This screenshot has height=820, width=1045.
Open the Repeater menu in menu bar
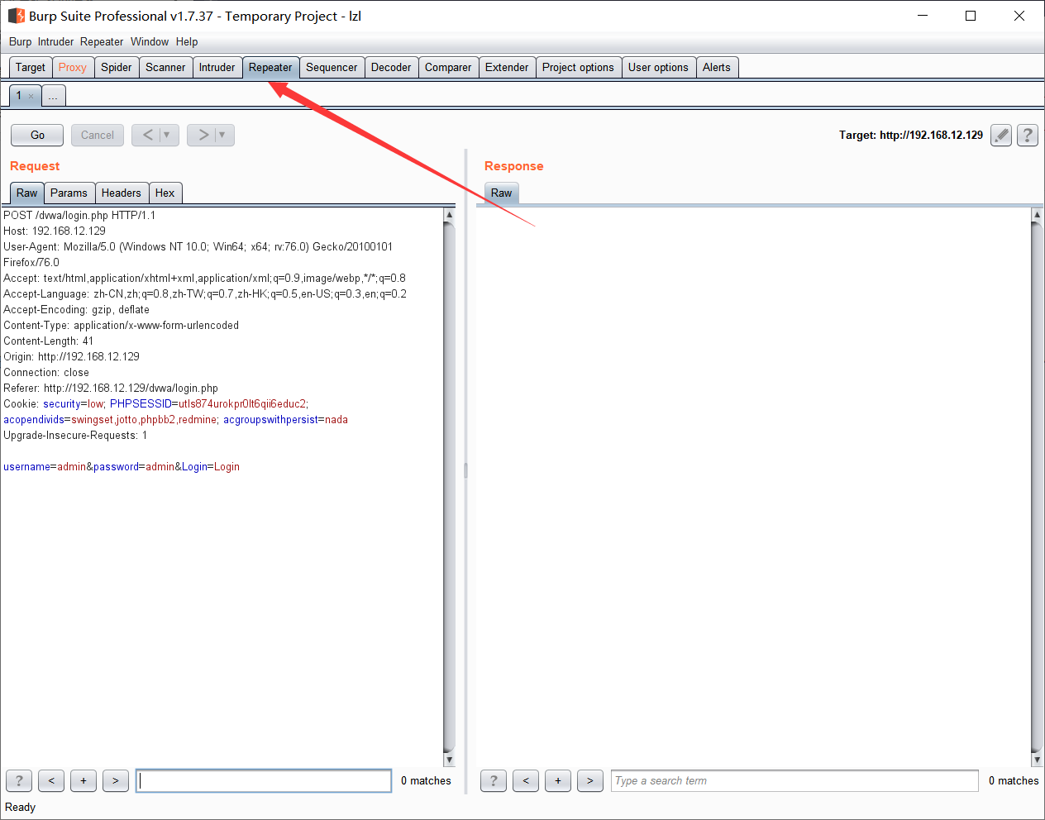click(102, 41)
